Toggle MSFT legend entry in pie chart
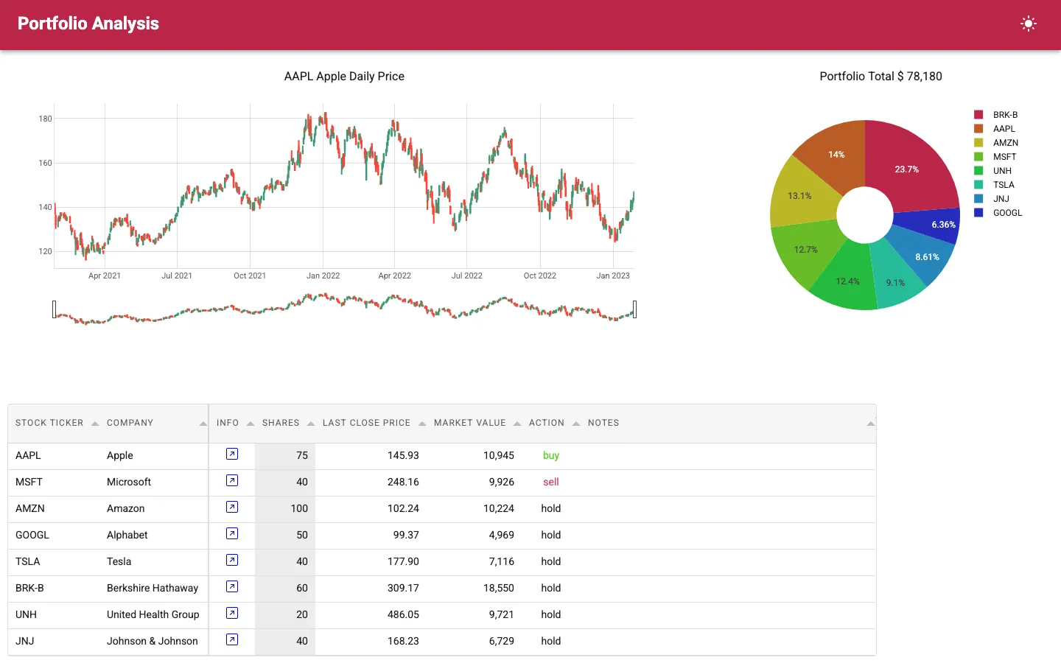 click(995, 157)
